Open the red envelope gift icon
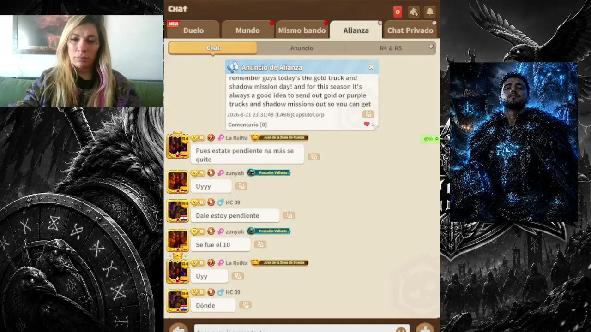The width and height of the screenshot is (591, 332). click(x=398, y=12)
